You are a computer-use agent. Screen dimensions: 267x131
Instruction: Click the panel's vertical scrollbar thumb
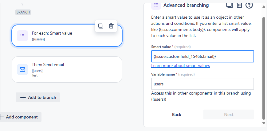[x=263, y=67]
